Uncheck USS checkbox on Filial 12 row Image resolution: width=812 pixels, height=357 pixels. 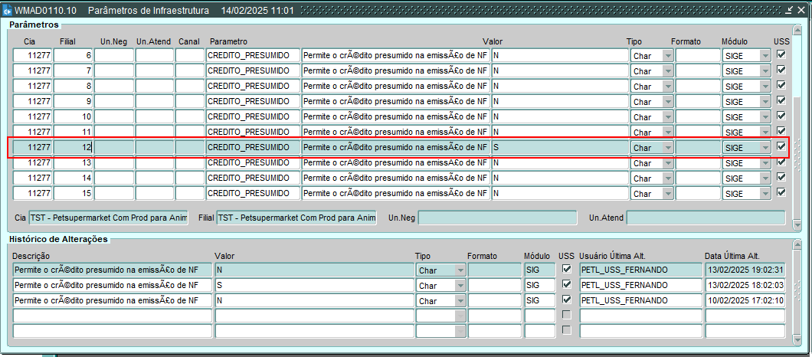coord(781,147)
